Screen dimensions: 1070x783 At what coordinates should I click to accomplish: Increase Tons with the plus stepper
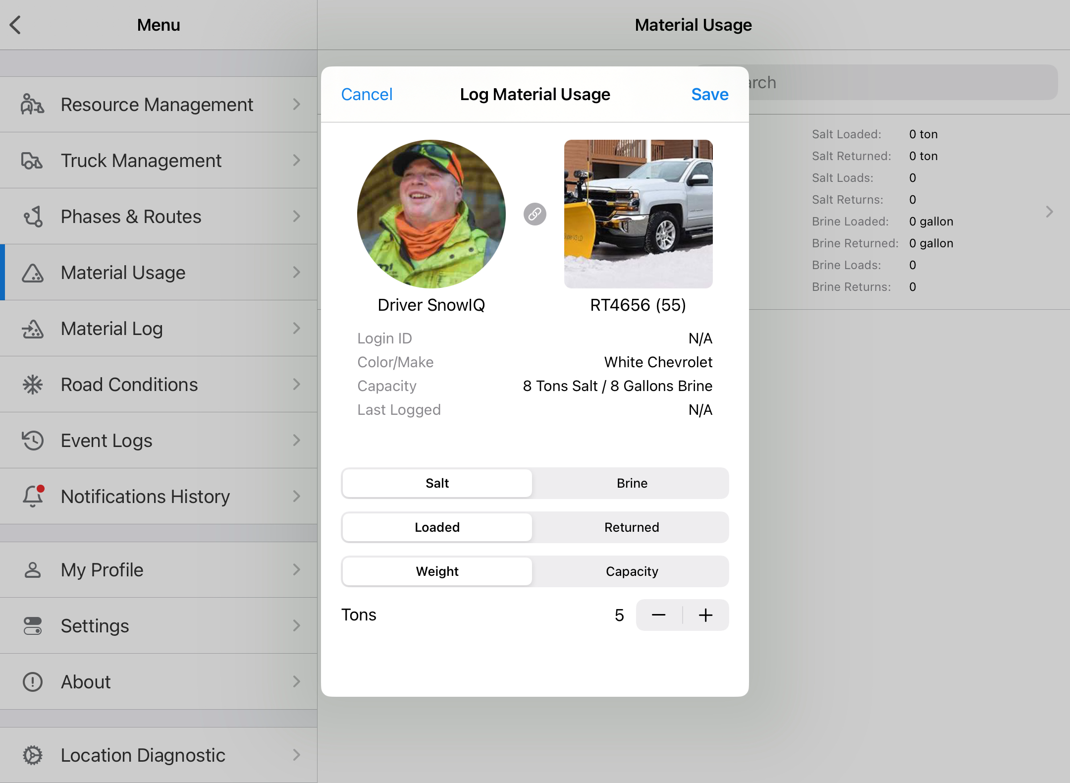705,615
